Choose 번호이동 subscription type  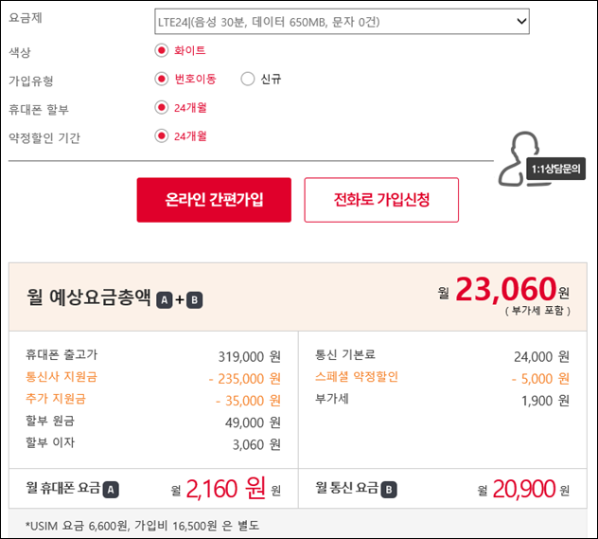coord(161,79)
